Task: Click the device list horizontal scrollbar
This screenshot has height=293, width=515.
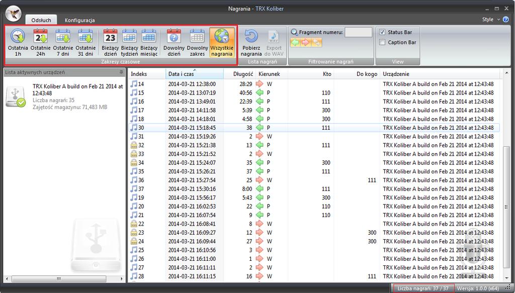Action: [59, 279]
